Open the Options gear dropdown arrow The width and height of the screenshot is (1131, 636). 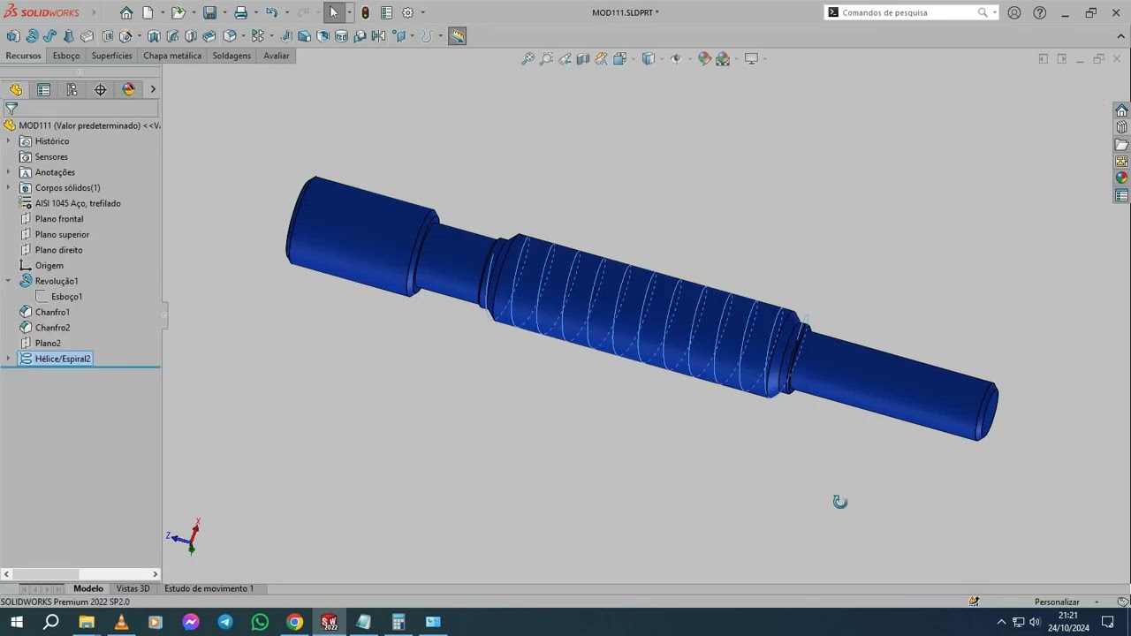[x=422, y=12]
